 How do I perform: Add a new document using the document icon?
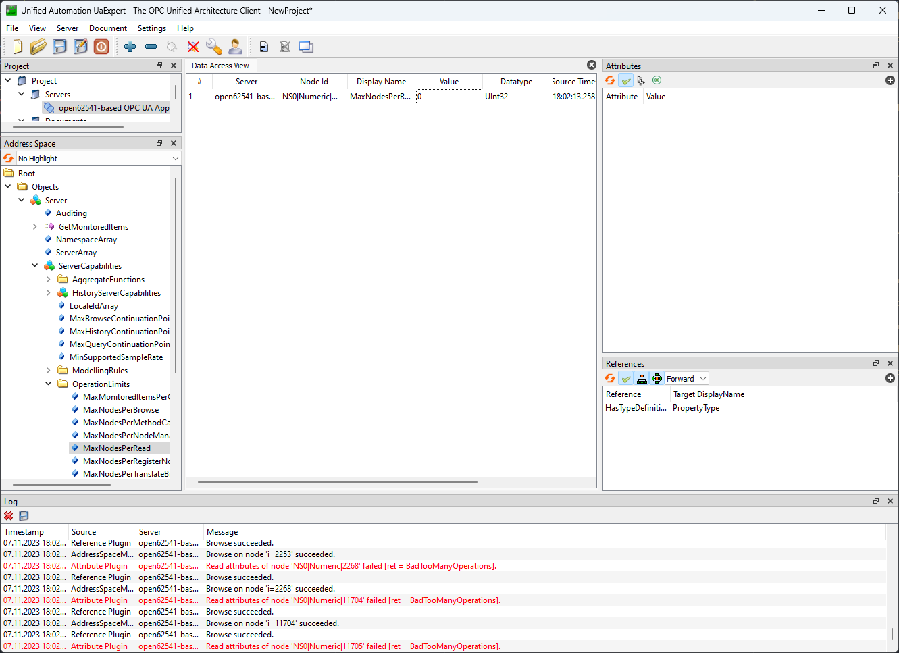click(263, 47)
